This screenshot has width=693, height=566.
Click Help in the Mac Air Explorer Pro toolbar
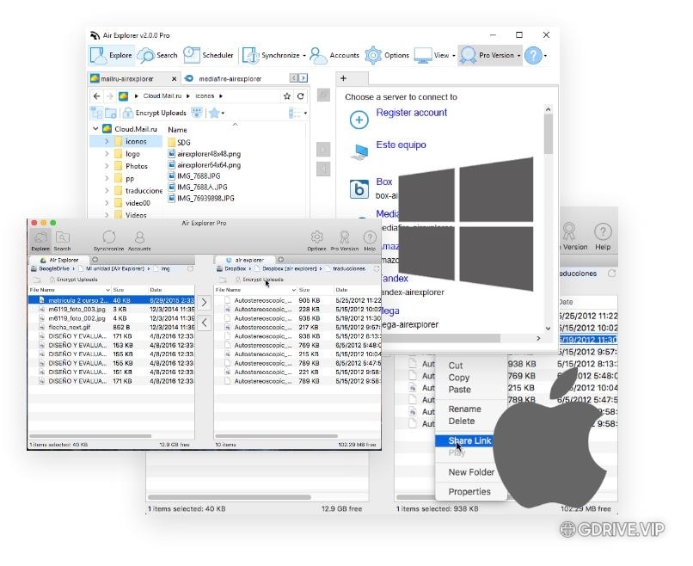click(370, 241)
